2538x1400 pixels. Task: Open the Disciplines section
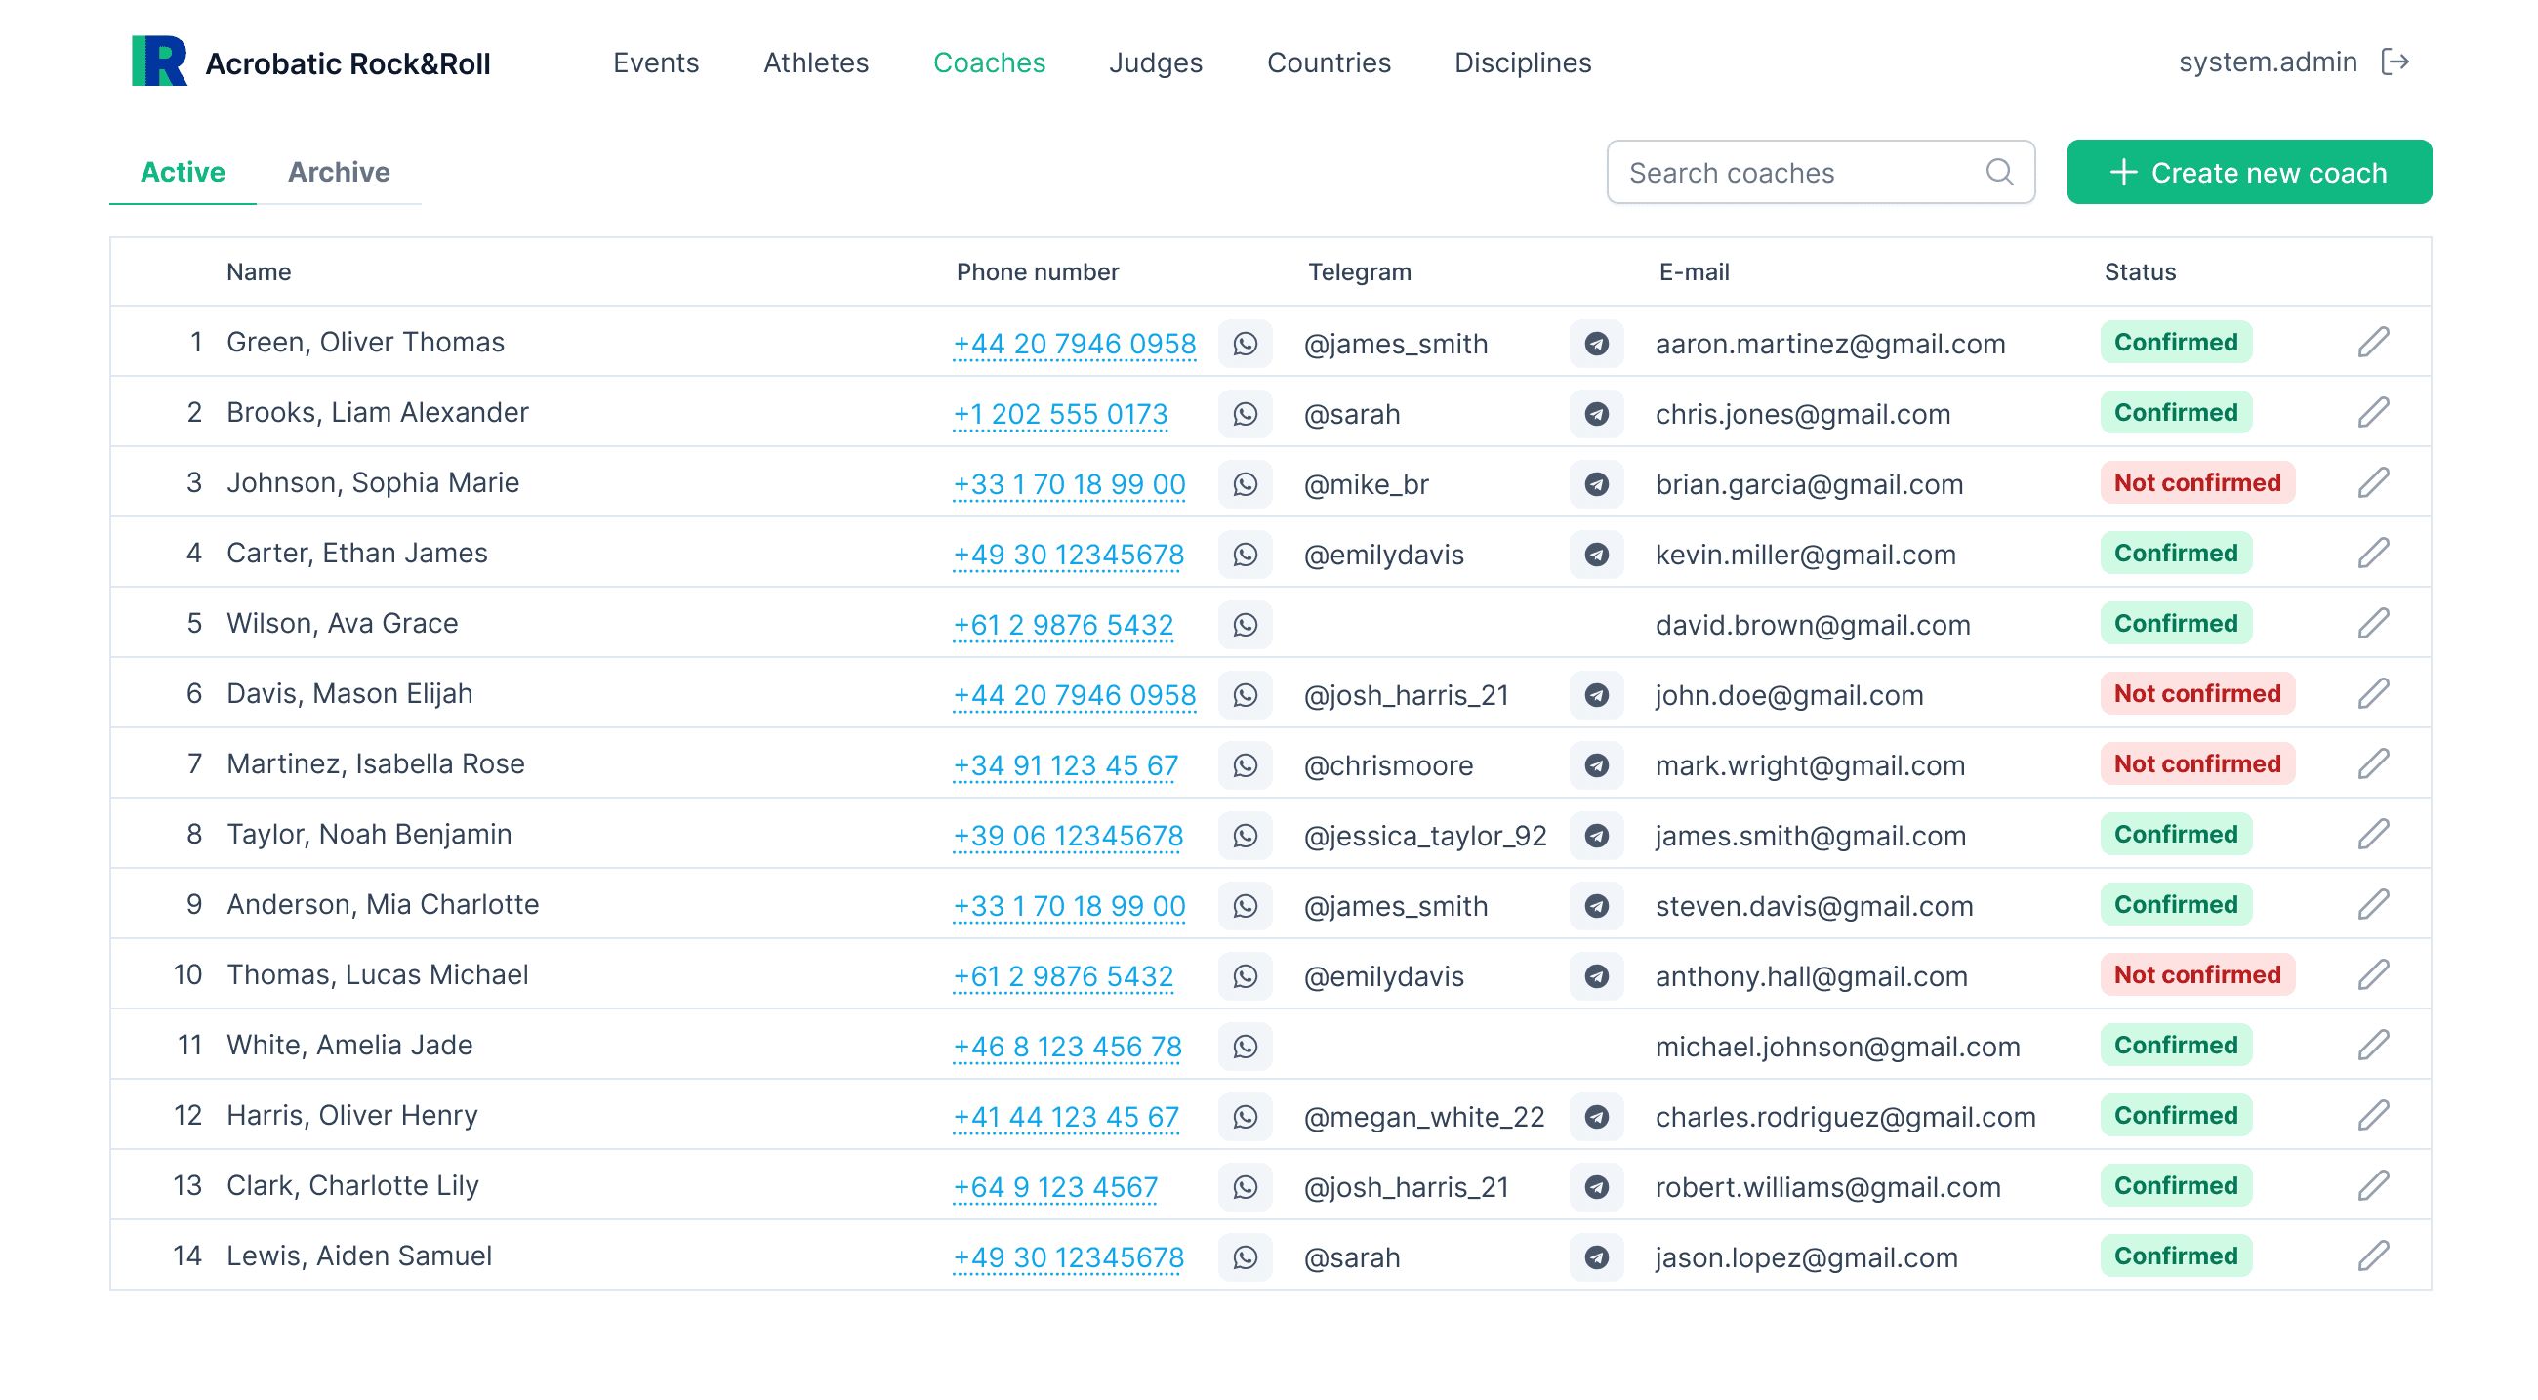point(1522,62)
